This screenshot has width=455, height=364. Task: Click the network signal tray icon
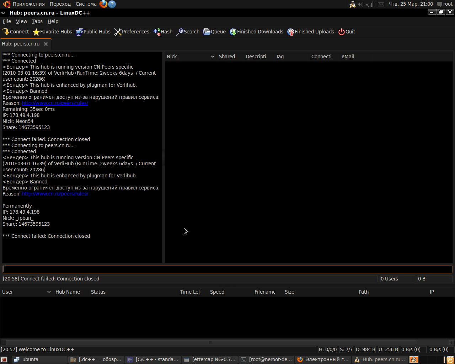point(370,4)
